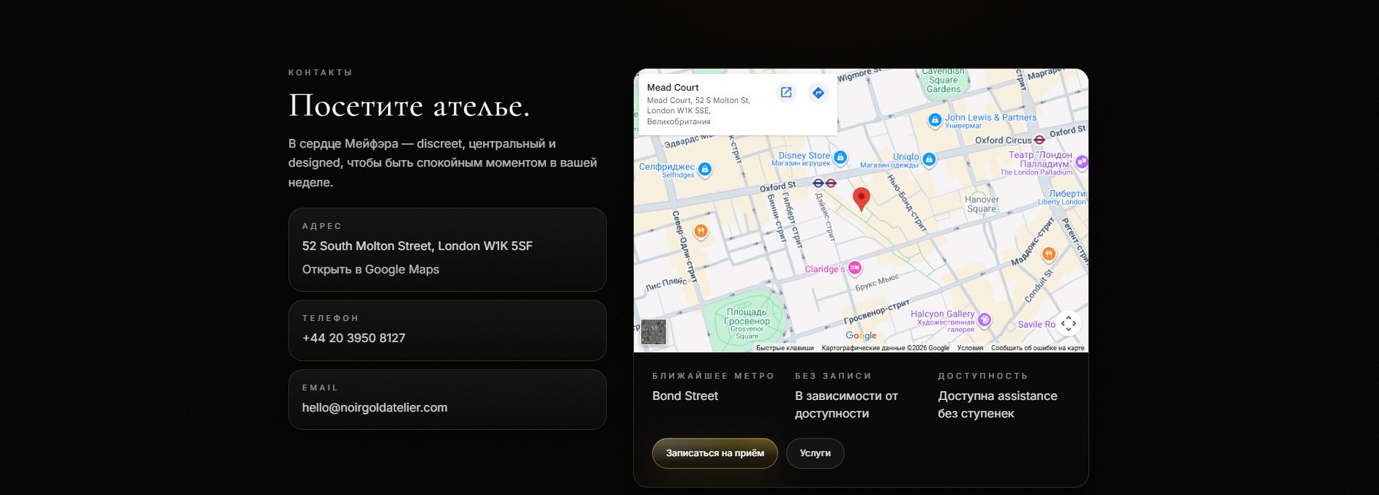Screen dimensions: 1379x495
Task: Click the Картографические данные ©2026 Google text
Action: pos(886,348)
